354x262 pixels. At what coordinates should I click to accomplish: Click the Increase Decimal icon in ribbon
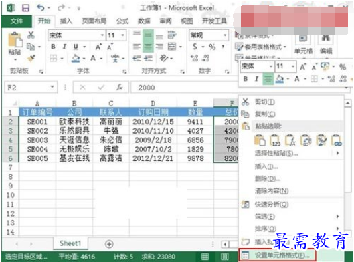click(194, 59)
